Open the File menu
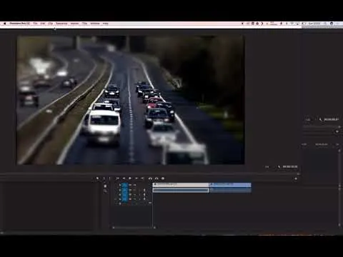Screen dimensions: 343x257 point(35,24)
